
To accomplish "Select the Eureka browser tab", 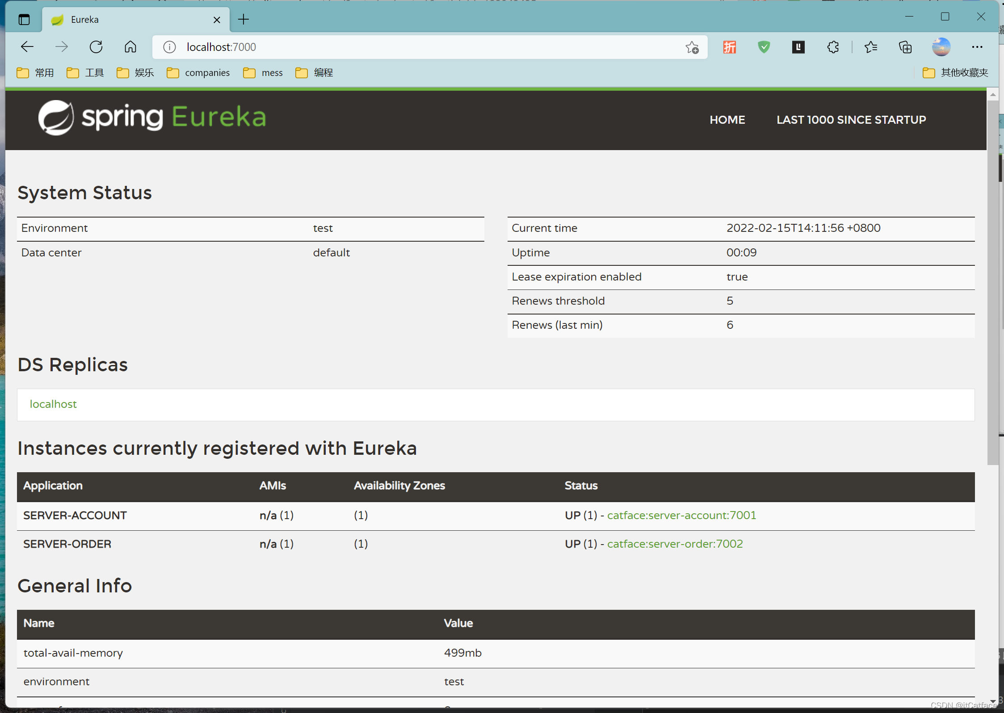I will coord(135,20).
